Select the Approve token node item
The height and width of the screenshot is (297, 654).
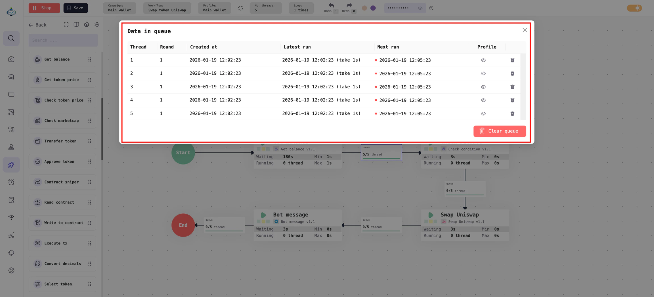pyautogui.click(x=62, y=161)
